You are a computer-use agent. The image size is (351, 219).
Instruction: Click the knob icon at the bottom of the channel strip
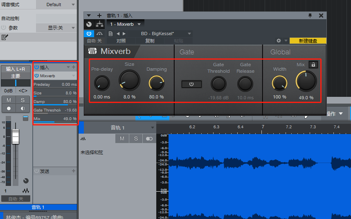[x=26, y=181]
